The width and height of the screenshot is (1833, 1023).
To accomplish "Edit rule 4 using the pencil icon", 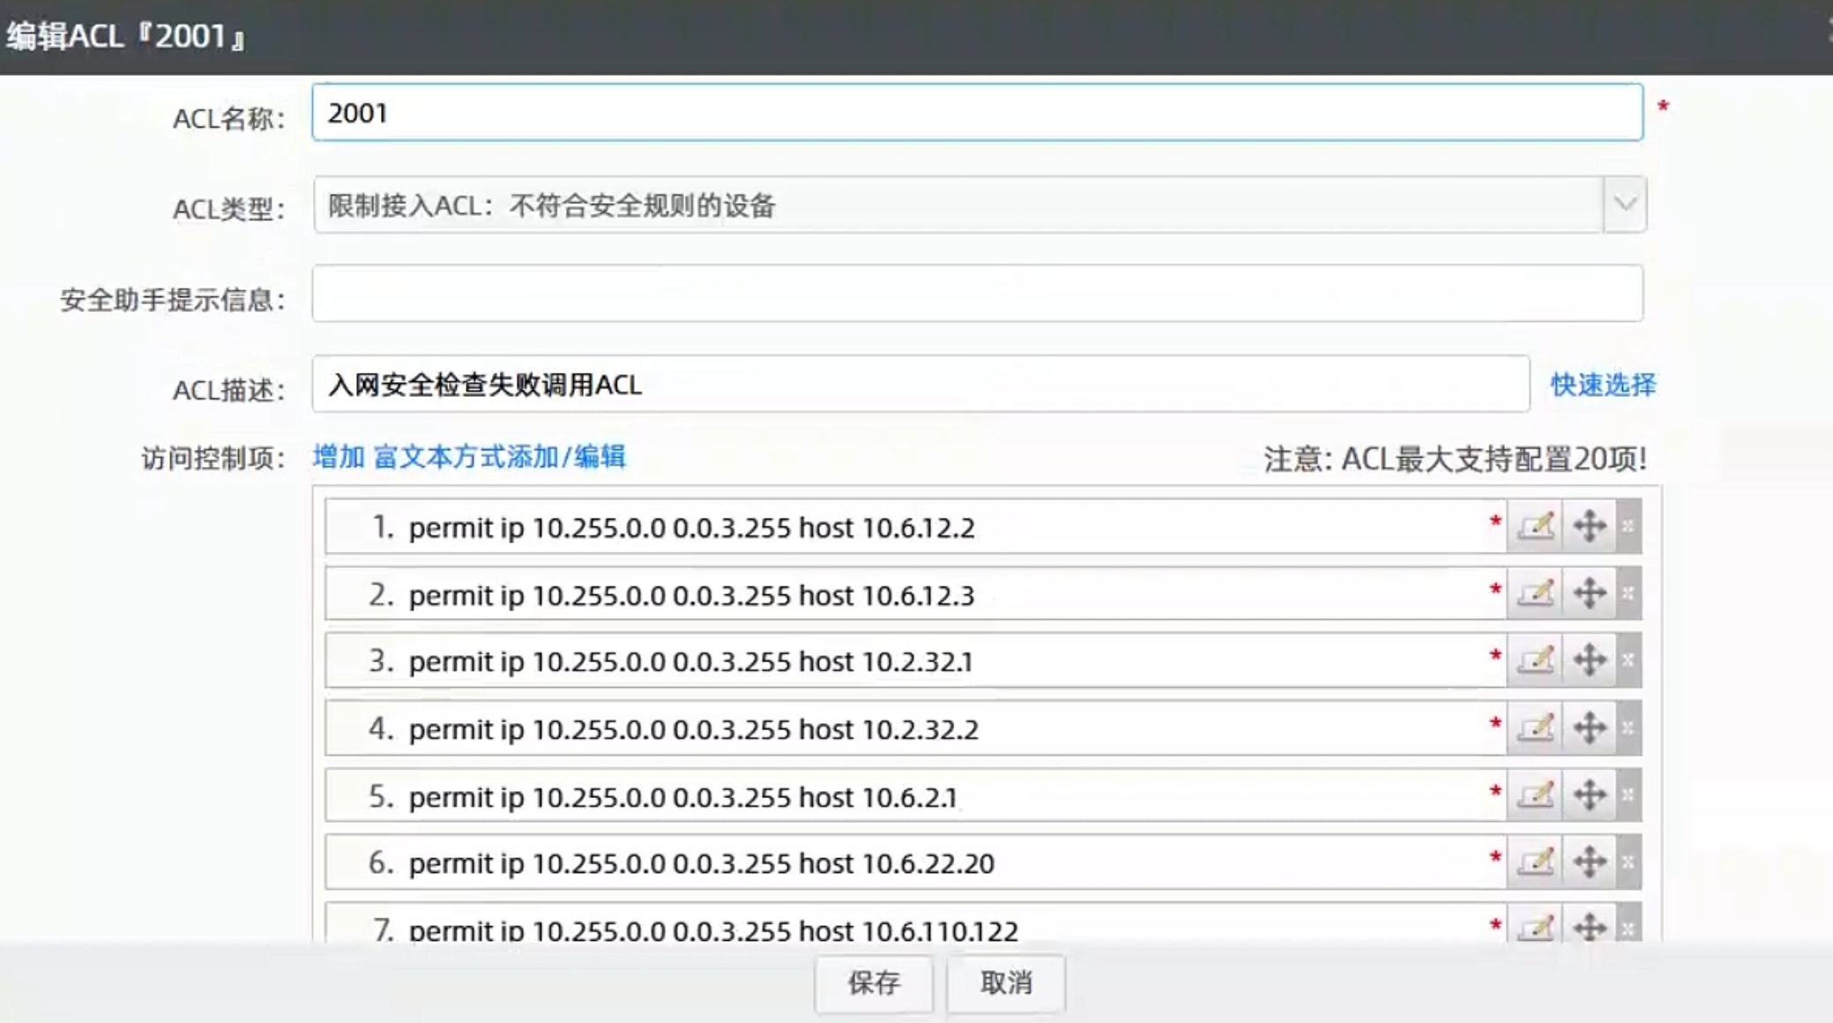I will [x=1535, y=728].
